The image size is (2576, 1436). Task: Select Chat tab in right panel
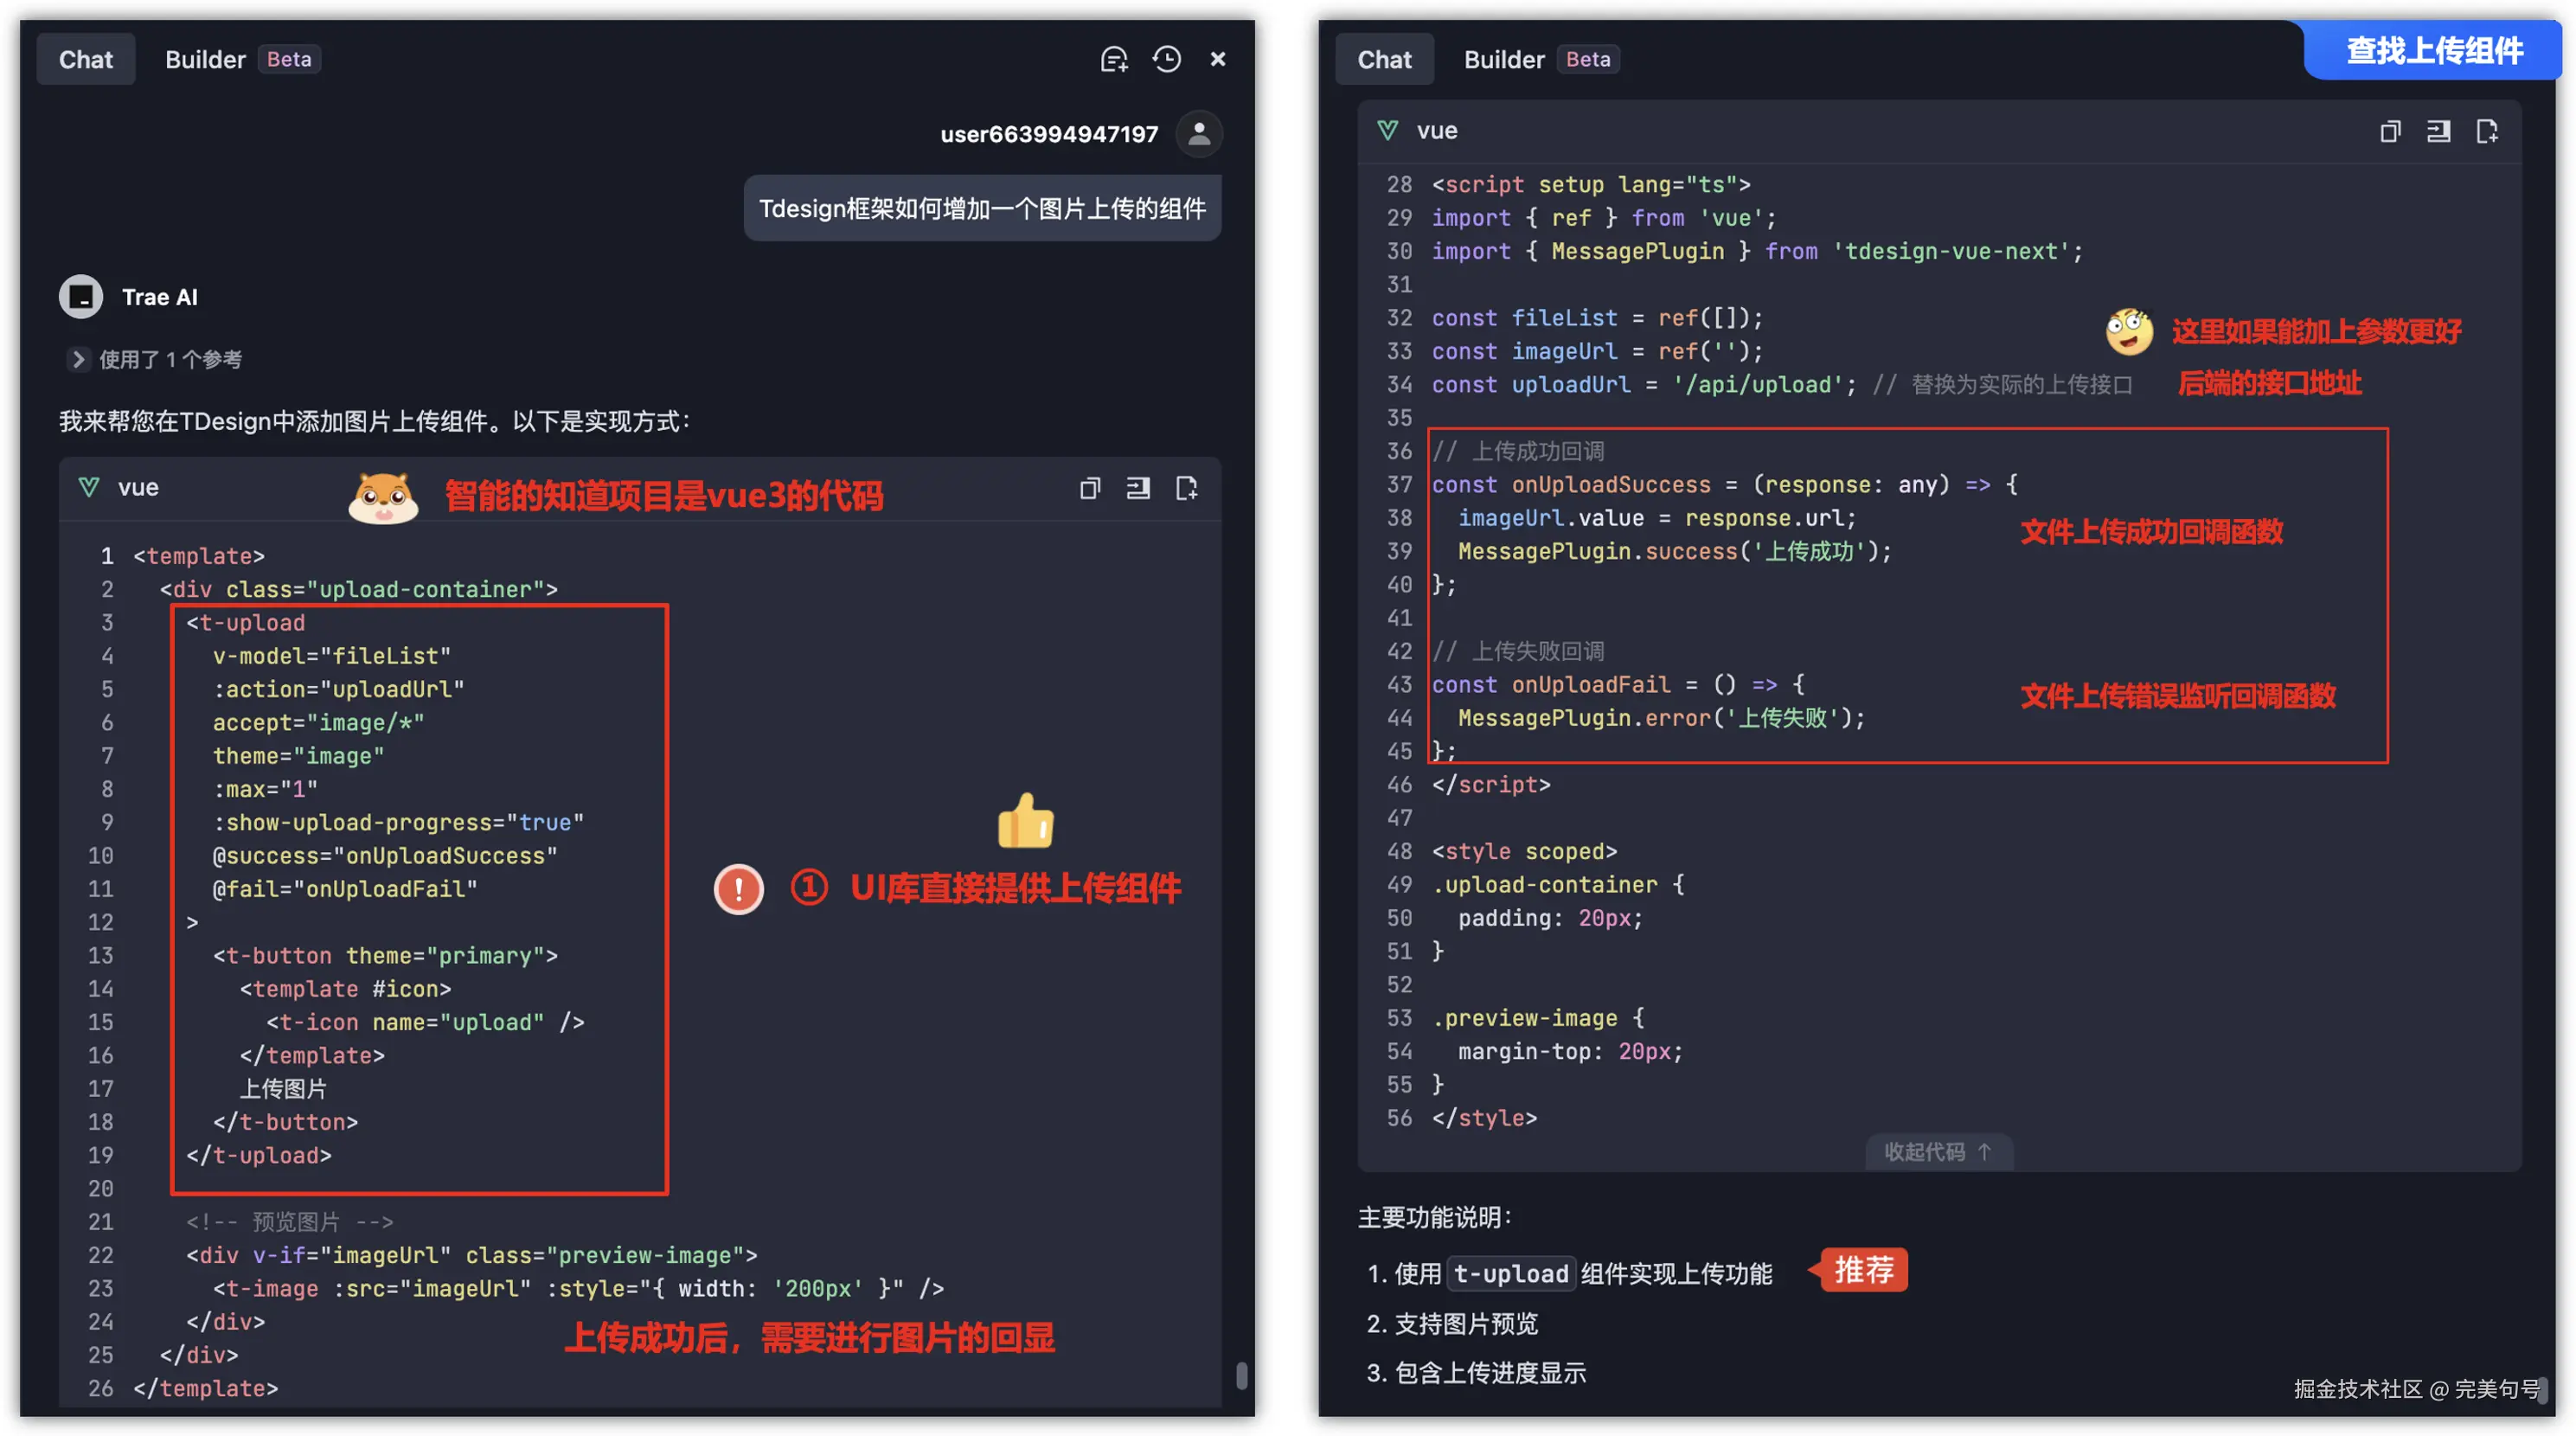tap(1384, 59)
